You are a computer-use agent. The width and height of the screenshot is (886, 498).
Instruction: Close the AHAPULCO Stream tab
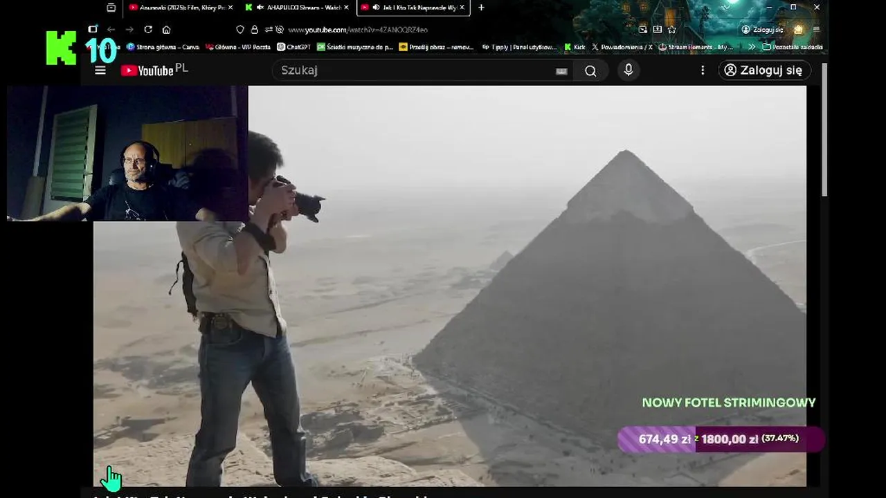tap(346, 8)
